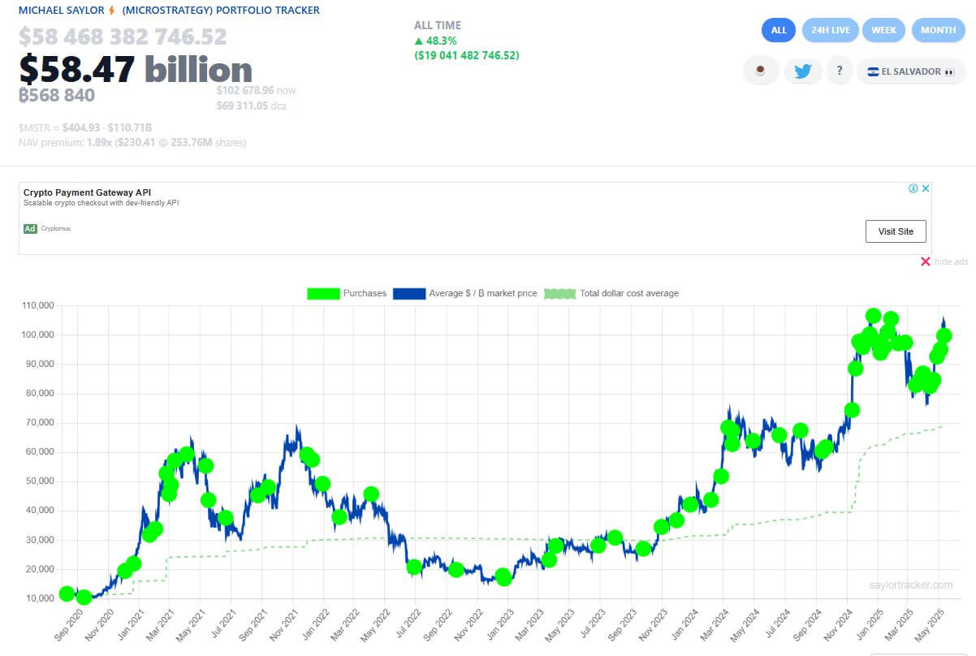The image size is (976, 656).
Task: Click the Cryptomus advertiser name
Action: click(x=56, y=229)
